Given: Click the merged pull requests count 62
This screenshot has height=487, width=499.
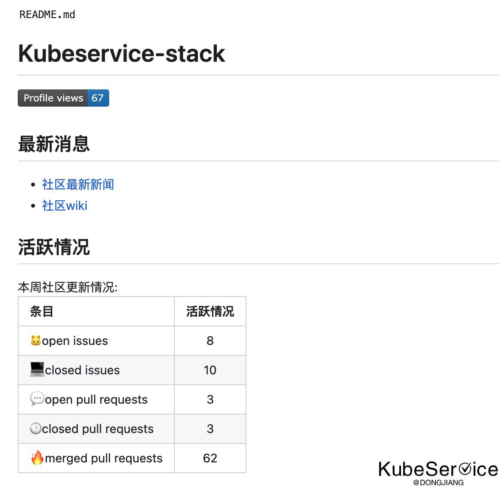Looking at the screenshot, I should point(210,458).
